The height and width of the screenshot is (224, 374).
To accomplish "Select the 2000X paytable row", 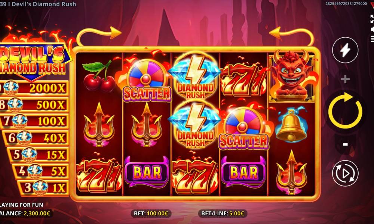I will 34,88.
